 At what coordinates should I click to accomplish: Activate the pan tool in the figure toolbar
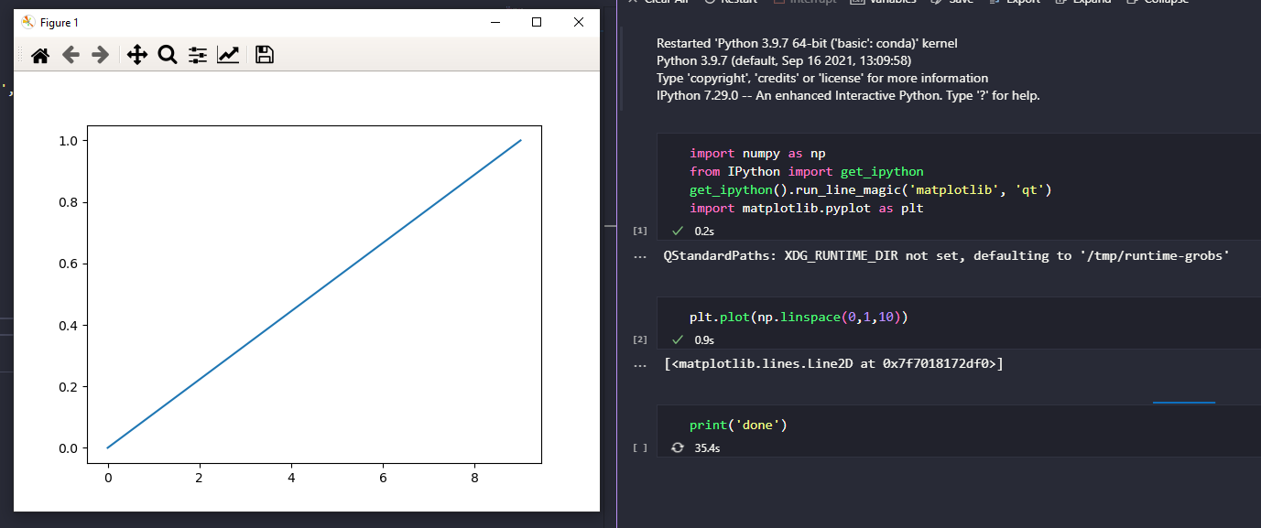136,55
